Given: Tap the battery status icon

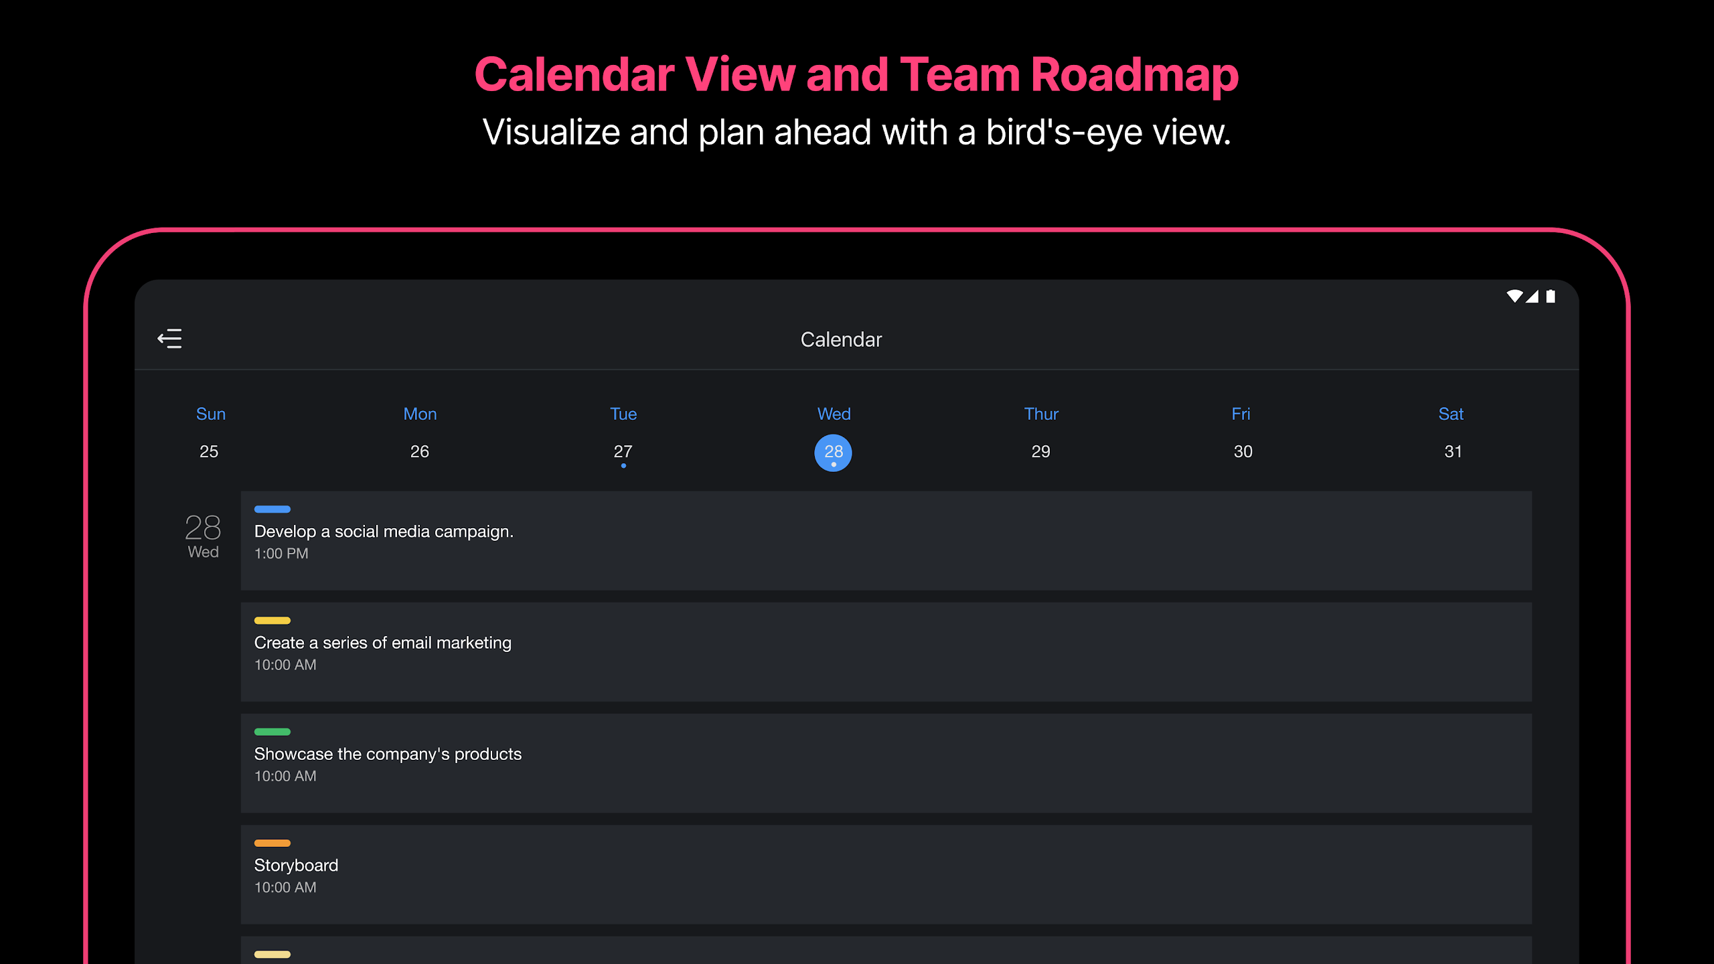Looking at the screenshot, I should point(1551,296).
